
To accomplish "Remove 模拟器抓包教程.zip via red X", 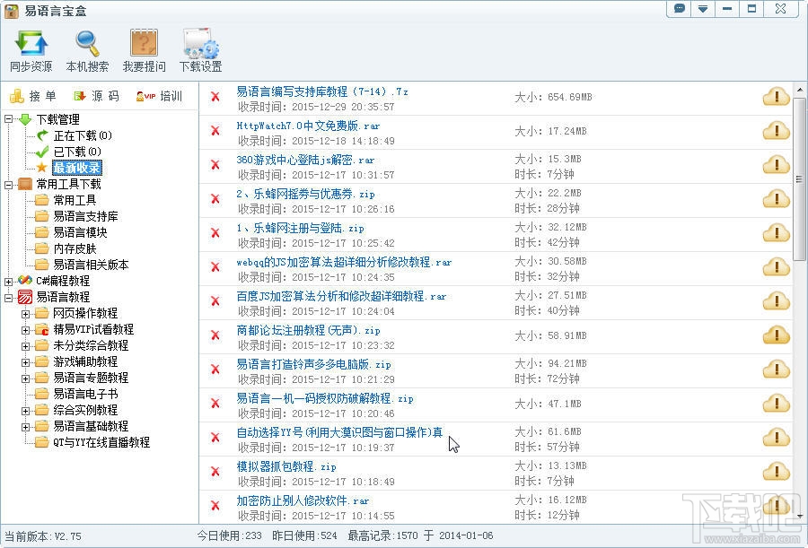I will [215, 471].
